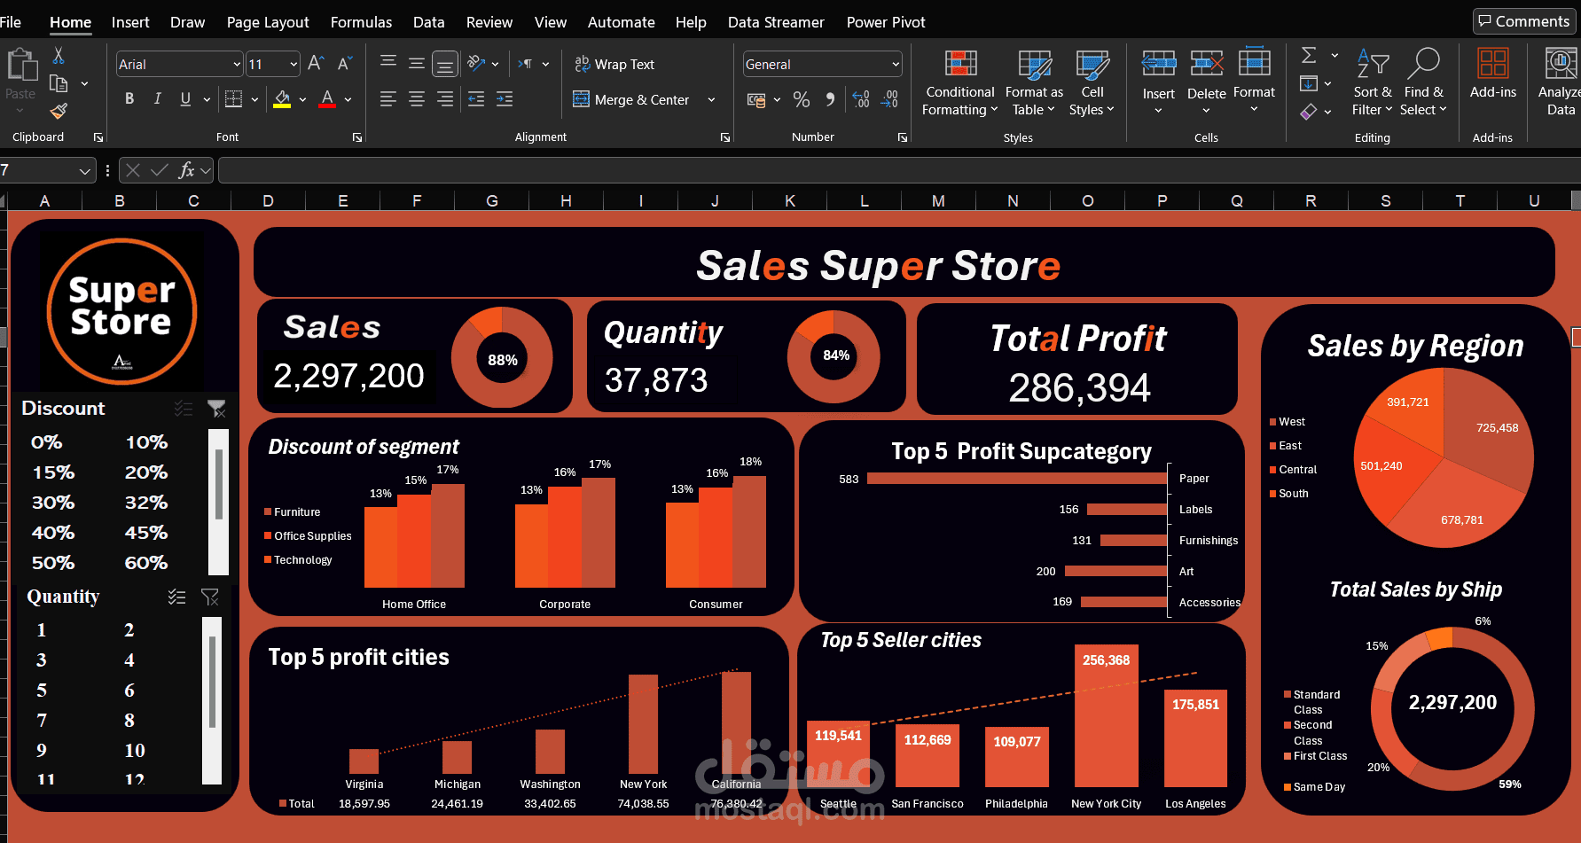
Task: Expand the General number format dropdown
Action: pyautogui.click(x=896, y=65)
